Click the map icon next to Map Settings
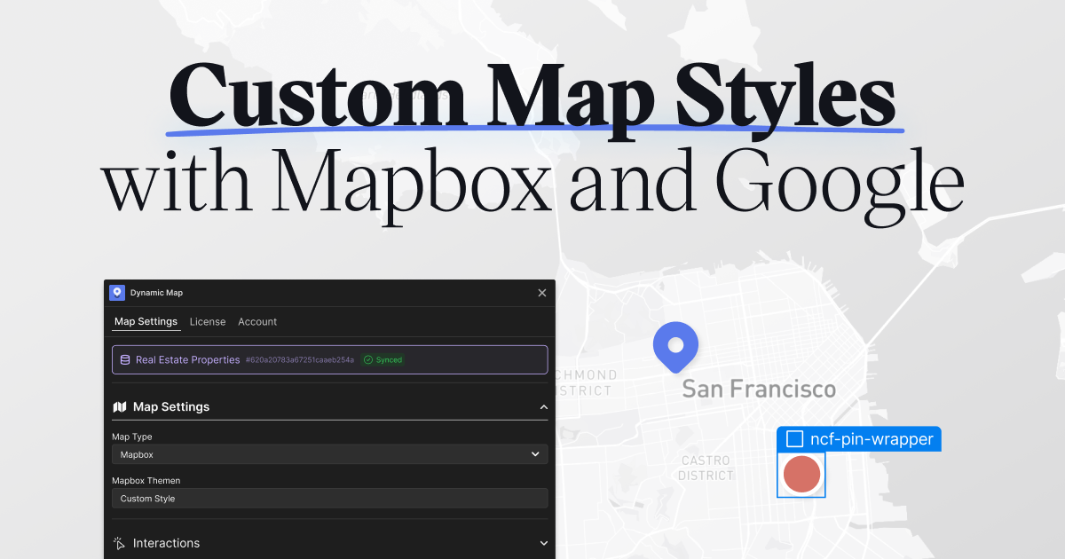 click(119, 406)
